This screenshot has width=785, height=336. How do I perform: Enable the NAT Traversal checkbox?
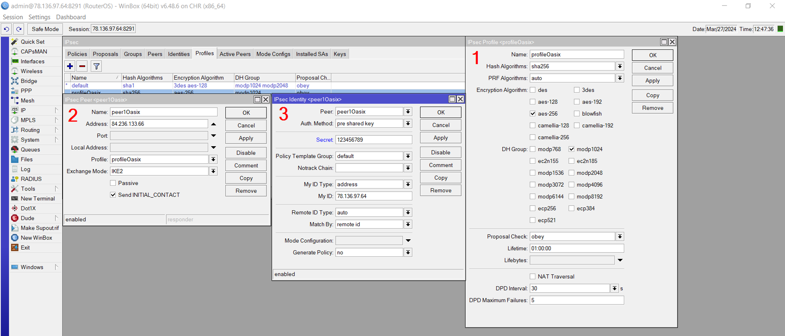tap(532, 277)
